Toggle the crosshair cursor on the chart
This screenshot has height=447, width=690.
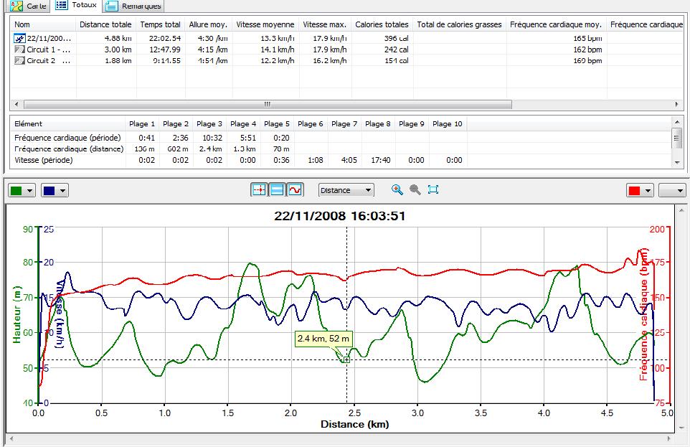coord(259,190)
